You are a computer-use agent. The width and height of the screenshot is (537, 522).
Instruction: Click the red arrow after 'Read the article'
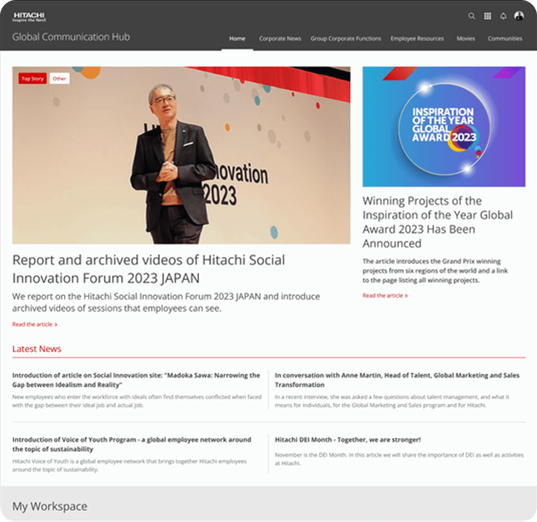click(57, 324)
